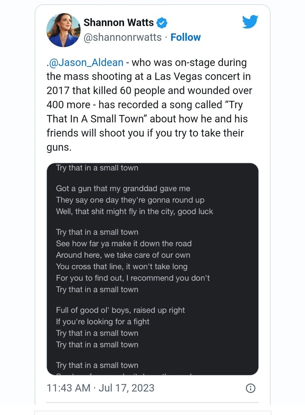Click "See how far ya make it" lyric

124,244
